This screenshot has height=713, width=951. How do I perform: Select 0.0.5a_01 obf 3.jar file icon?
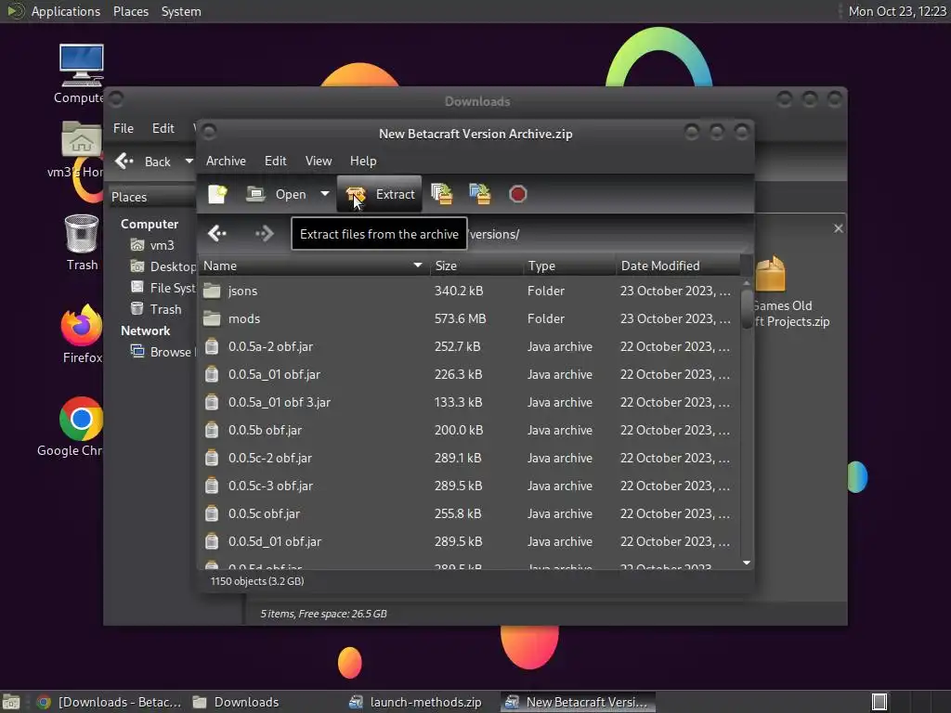point(212,403)
